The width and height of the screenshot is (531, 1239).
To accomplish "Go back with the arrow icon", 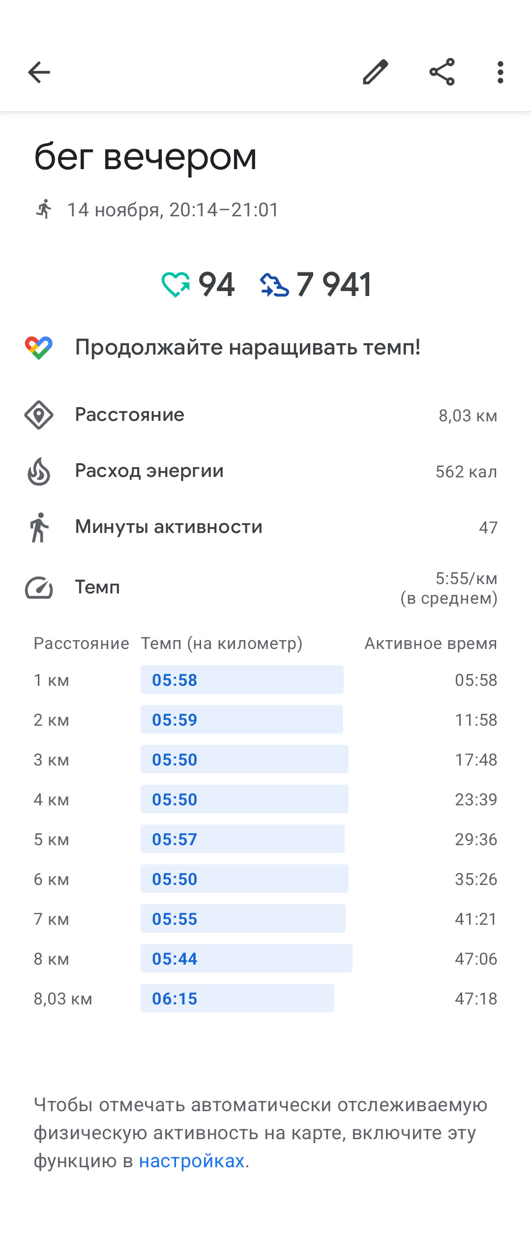I will [39, 73].
